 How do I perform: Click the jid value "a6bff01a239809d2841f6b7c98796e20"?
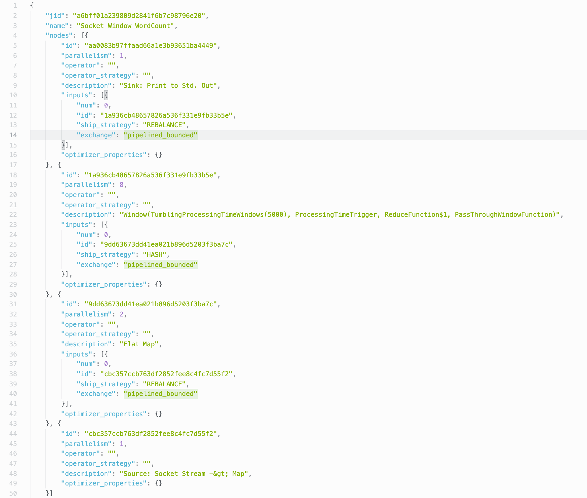[x=139, y=16]
